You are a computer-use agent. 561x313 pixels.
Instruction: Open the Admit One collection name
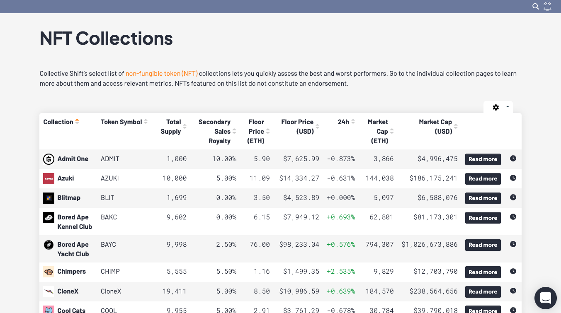(73, 159)
